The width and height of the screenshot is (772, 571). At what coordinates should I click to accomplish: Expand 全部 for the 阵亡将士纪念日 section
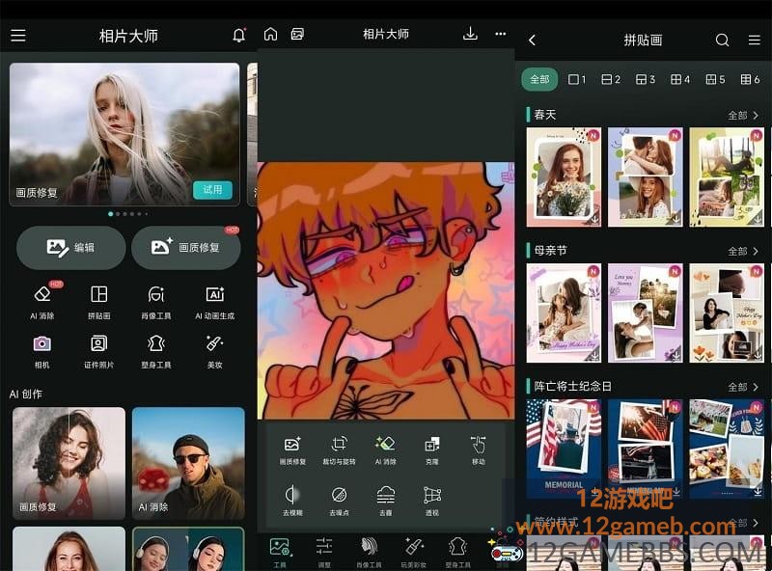pyautogui.click(x=743, y=387)
